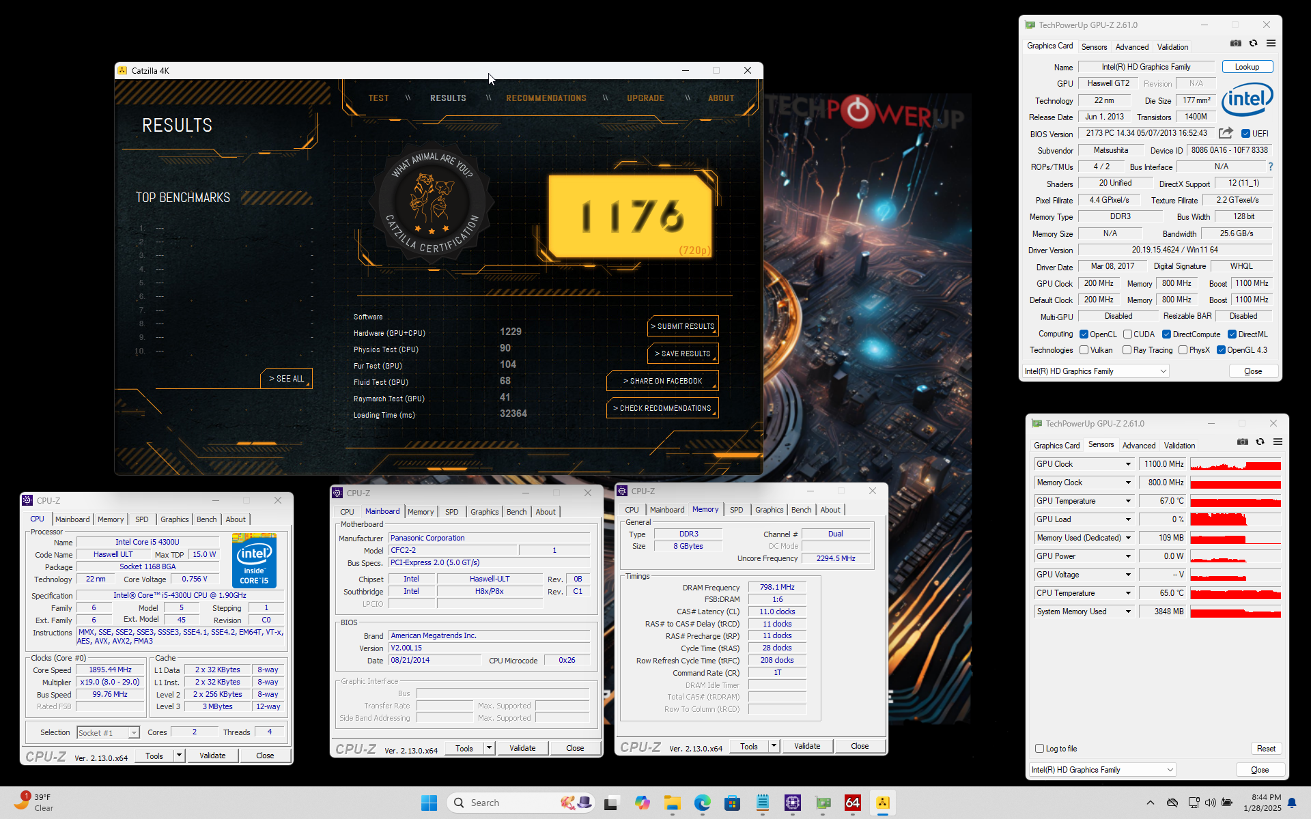This screenshot has width=1311, height=819.
Task: Open the GPU Temperature sensor dropdown
Action: 1128,501
